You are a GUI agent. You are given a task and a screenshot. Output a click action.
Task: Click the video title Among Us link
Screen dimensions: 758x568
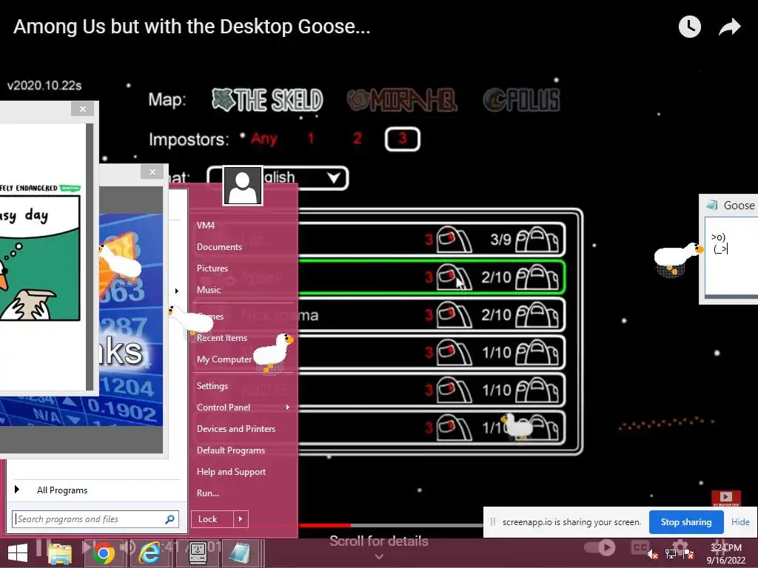click(x=192, y=27)
